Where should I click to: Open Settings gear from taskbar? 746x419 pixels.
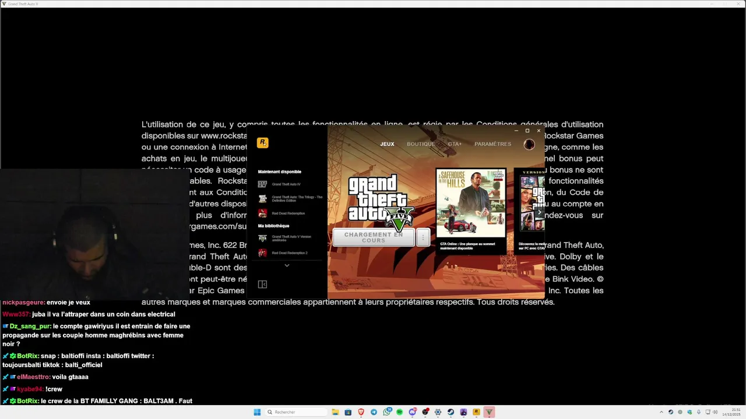tap(438, 412)
